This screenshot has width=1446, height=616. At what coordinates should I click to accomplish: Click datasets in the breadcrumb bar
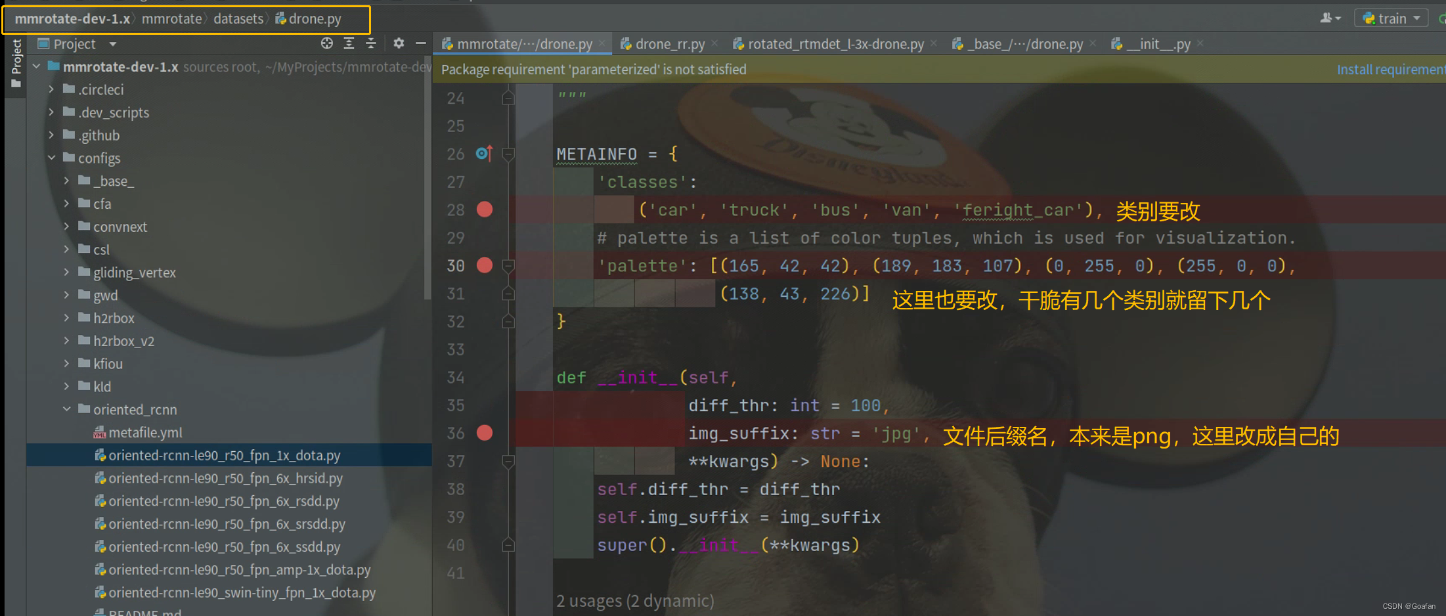click(238, 18)
